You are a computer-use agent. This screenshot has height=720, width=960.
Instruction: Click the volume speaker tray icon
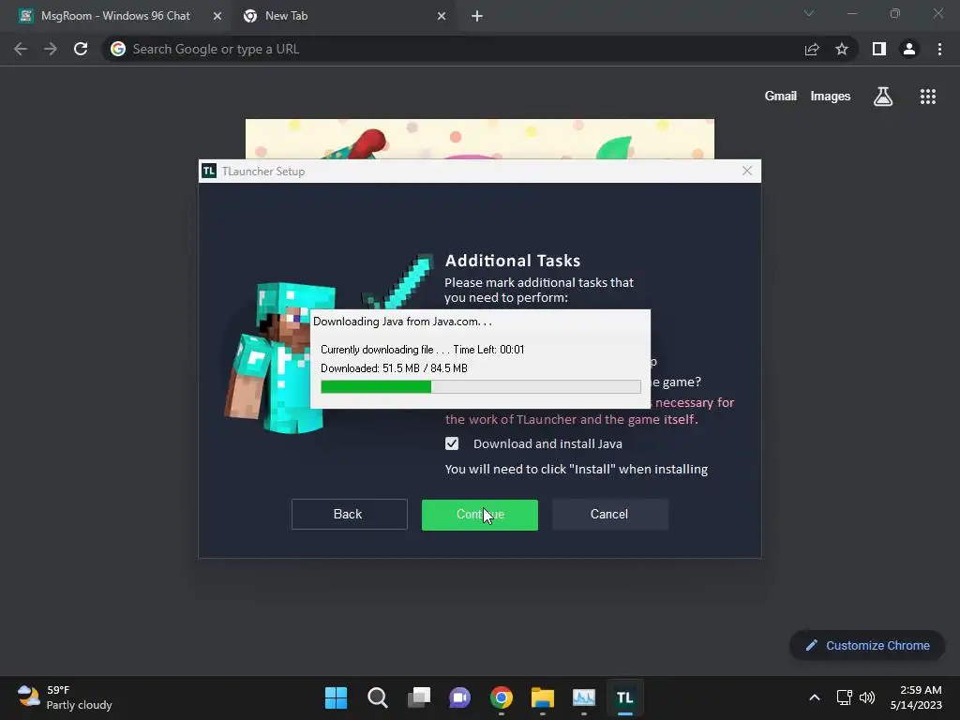(x=867, y=697)
